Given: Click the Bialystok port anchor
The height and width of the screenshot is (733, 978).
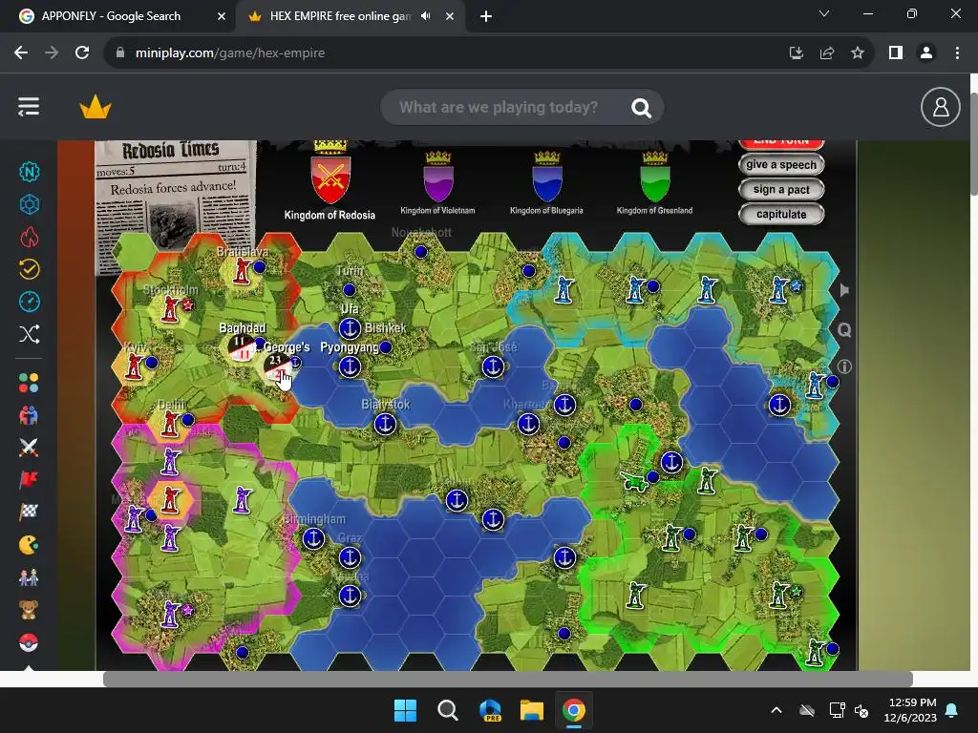Looking at the screenshot, I should click(386, 424).
